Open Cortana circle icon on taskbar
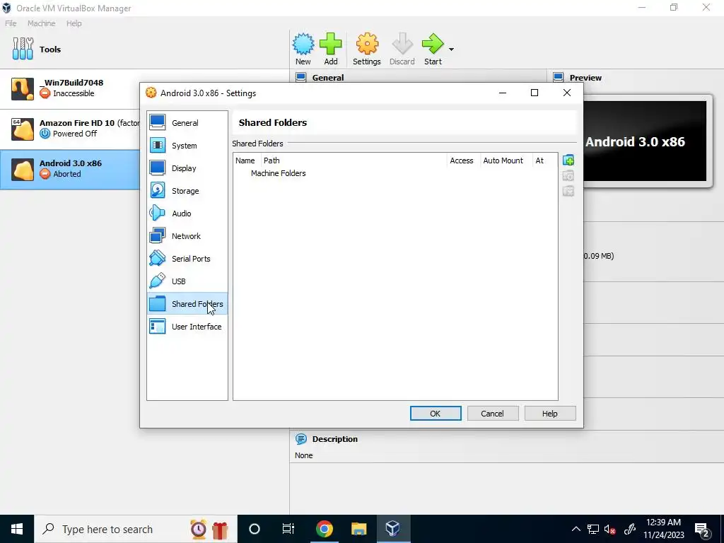The width and height of the screenshot is (724, 543). 255,529
